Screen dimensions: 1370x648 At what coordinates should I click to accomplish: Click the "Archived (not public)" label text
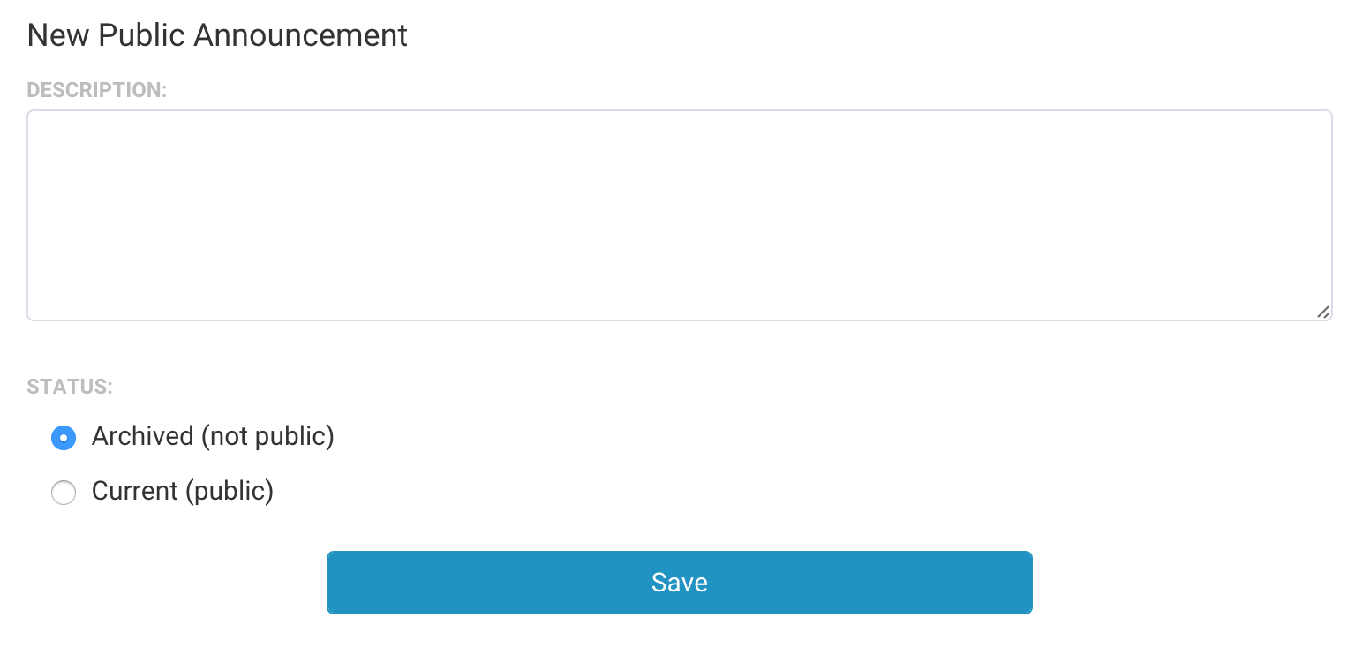pyautogui.click(x=213, y=437)
